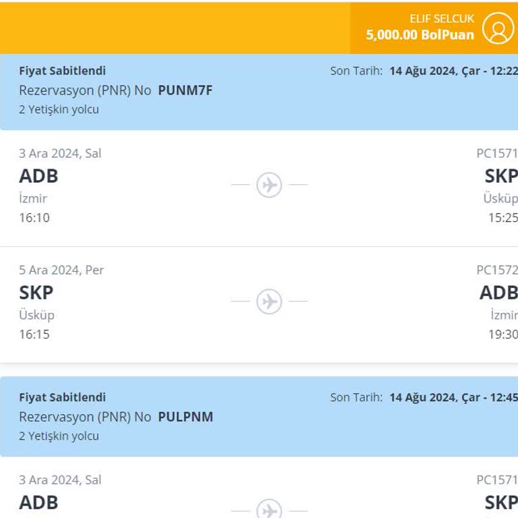
Task: Click the İzmir departure label at 16:10
Action: pos(33,198)
